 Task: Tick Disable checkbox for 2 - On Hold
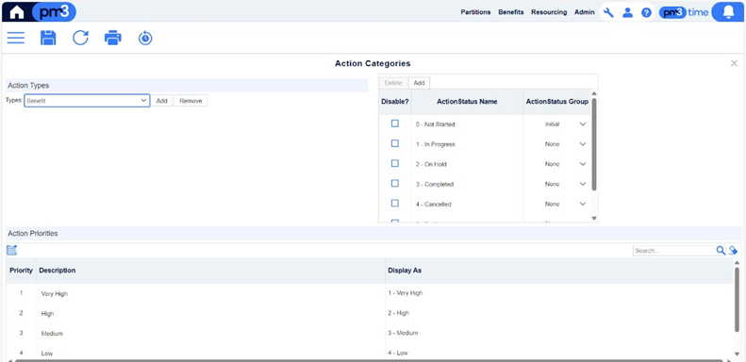(x=395, y=163)
